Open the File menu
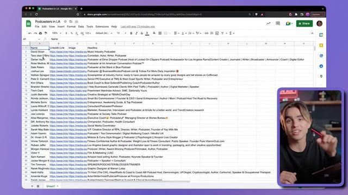The image size is (348, 195). click(x=37, y=27)
